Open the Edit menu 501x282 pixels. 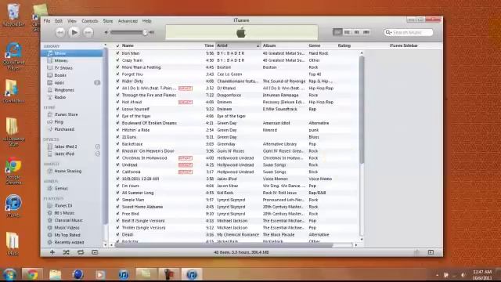[x=59, y=21]
